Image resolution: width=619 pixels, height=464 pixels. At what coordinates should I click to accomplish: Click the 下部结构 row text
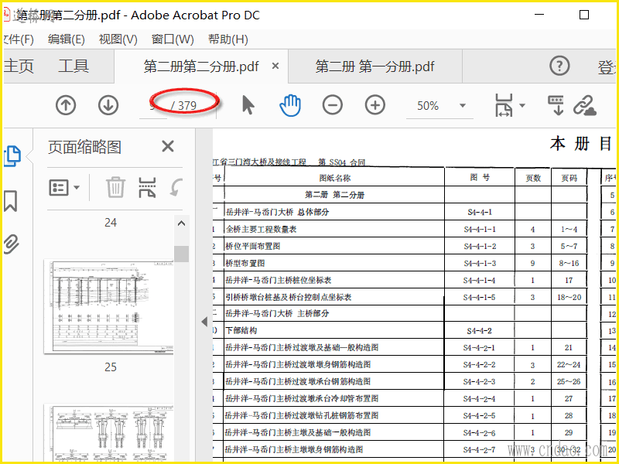241,330
